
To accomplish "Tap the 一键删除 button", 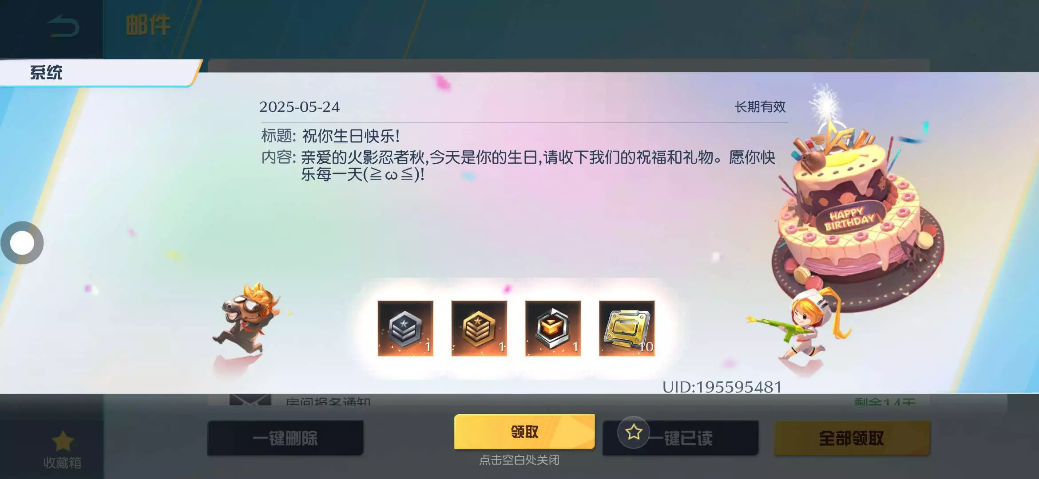I will tap(286, 438).
